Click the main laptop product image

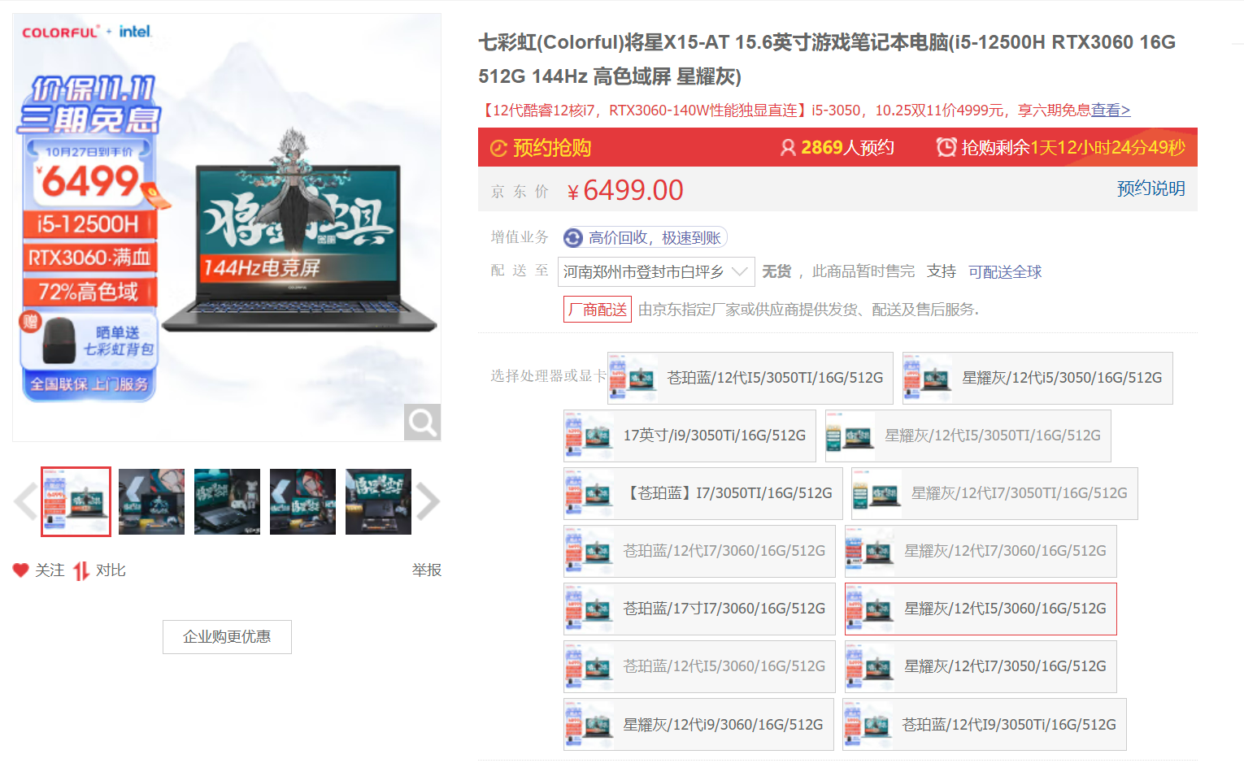click(x=227, y=228)
